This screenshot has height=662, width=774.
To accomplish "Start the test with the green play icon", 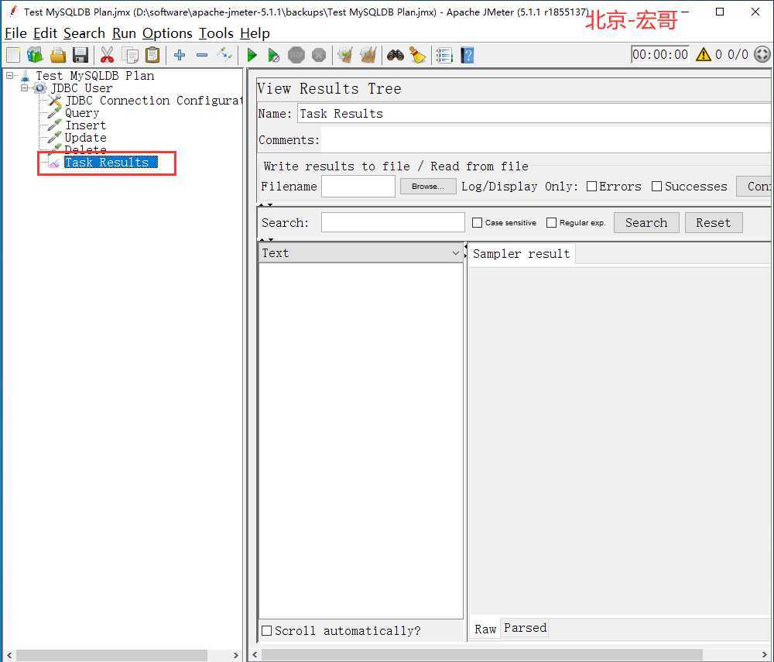I will click(x=252, y=55).
